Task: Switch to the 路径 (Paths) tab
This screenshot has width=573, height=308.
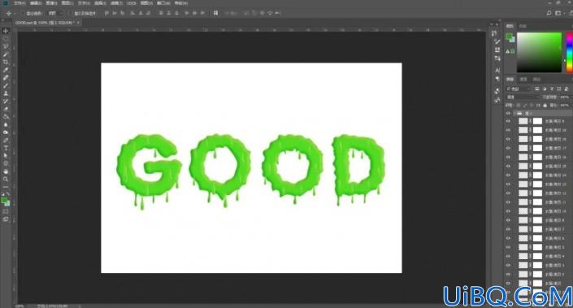Action: click(536, 80)
